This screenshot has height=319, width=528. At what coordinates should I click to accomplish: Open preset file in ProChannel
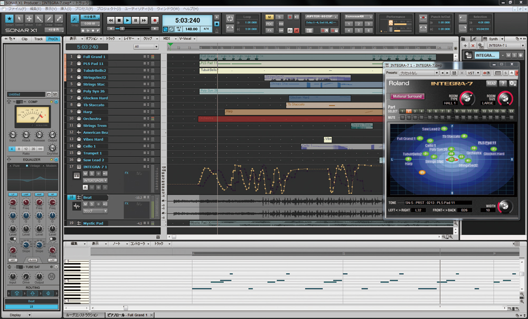49,95
